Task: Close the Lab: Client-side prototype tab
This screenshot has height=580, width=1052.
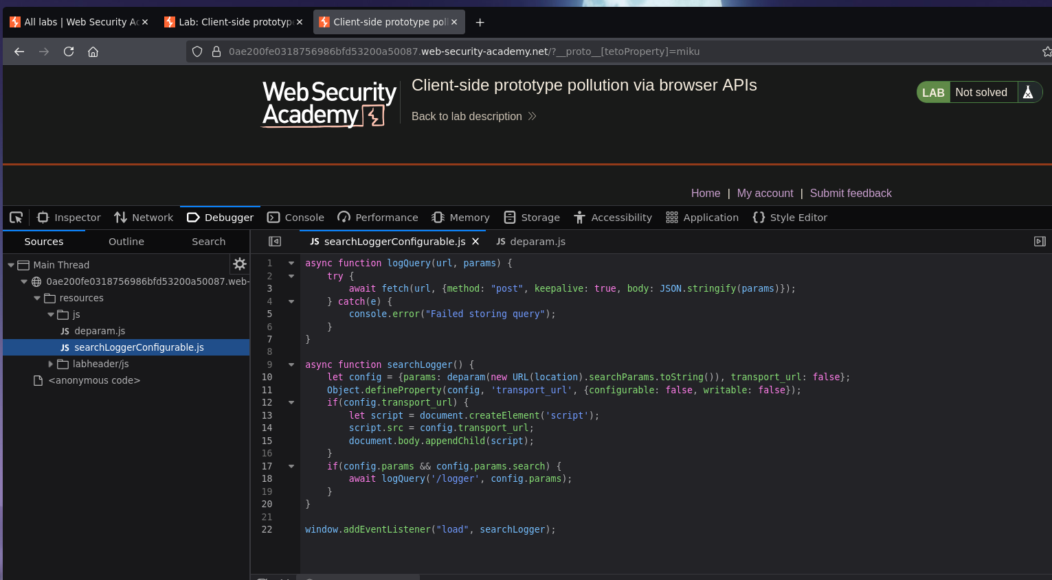Action: 300,22
